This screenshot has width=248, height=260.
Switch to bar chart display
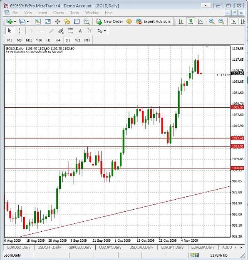point(181,22)
